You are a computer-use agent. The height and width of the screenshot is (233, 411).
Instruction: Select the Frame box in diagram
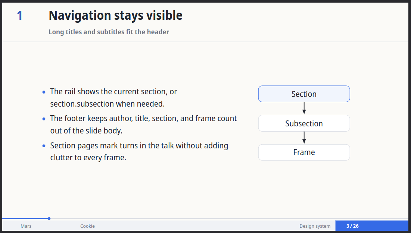(x=304, y=152)
